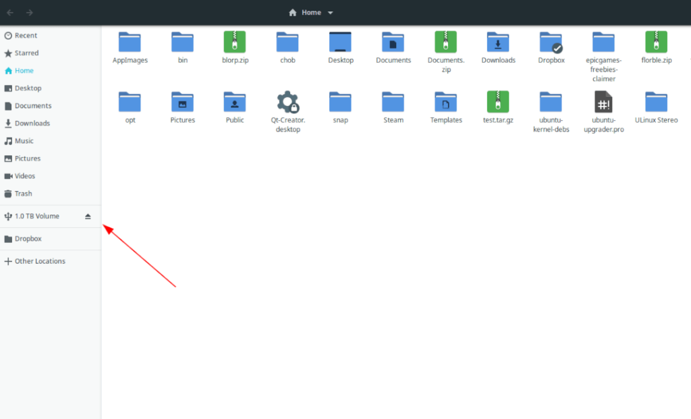
Task: Go to Downloads in the sidebar
Action: point(50,123)
